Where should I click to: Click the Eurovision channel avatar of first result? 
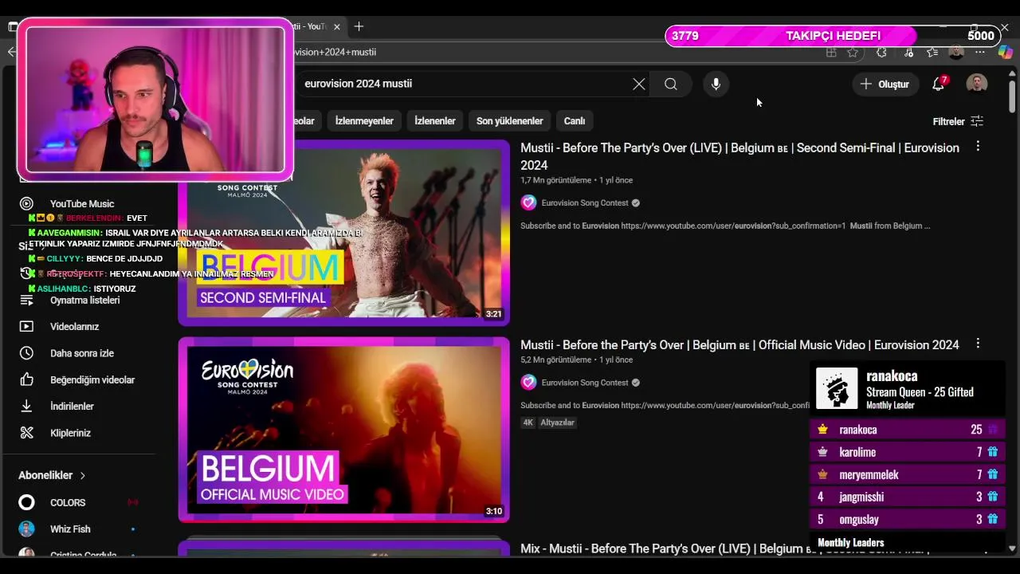coord(528,202)
